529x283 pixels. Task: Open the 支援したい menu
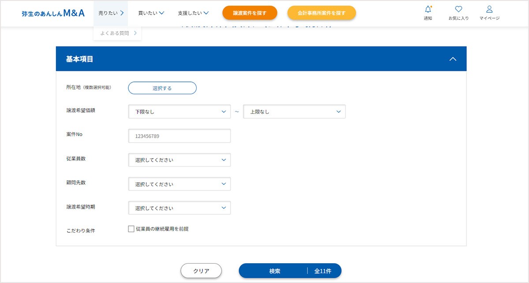194,13
